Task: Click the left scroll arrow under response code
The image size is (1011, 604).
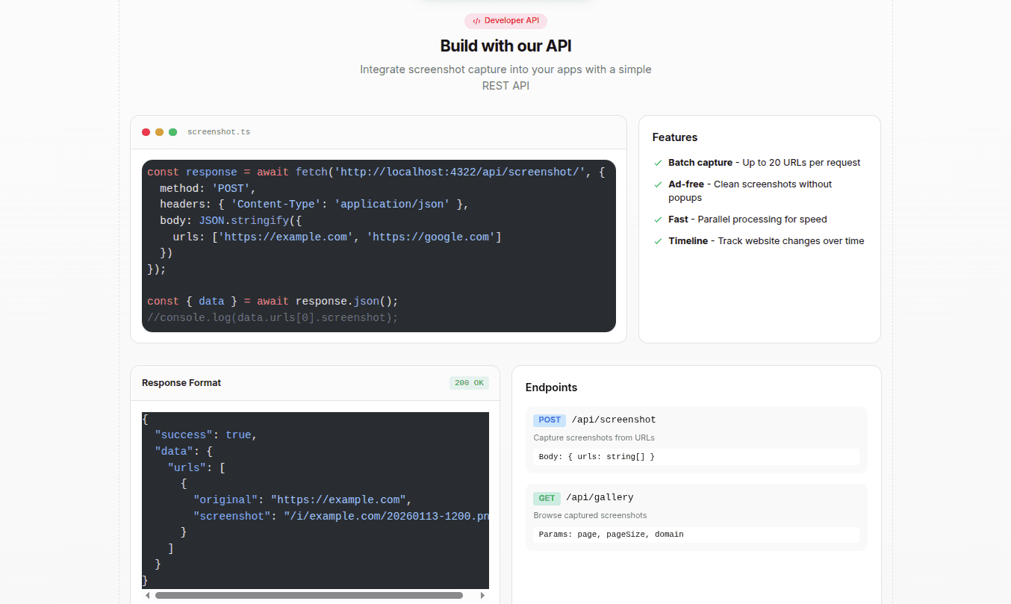Action: (x=147, y=596)
